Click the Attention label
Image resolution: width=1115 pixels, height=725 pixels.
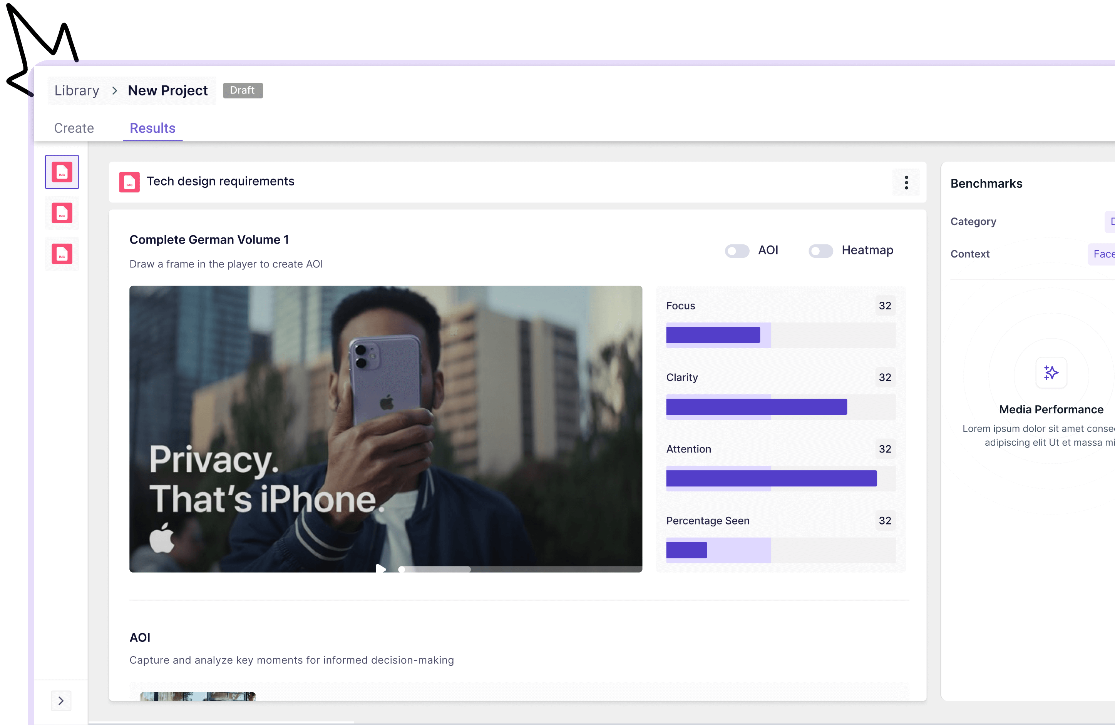[688, 449]
